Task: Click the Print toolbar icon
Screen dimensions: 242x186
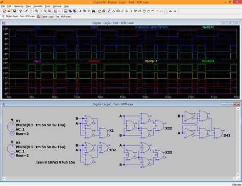Action: click(x=104, y=11)
